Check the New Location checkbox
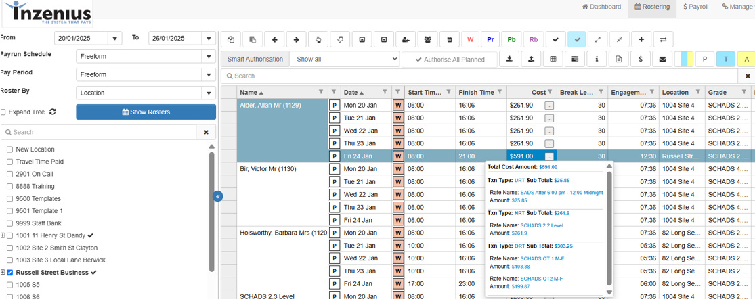 pos(9,149)
